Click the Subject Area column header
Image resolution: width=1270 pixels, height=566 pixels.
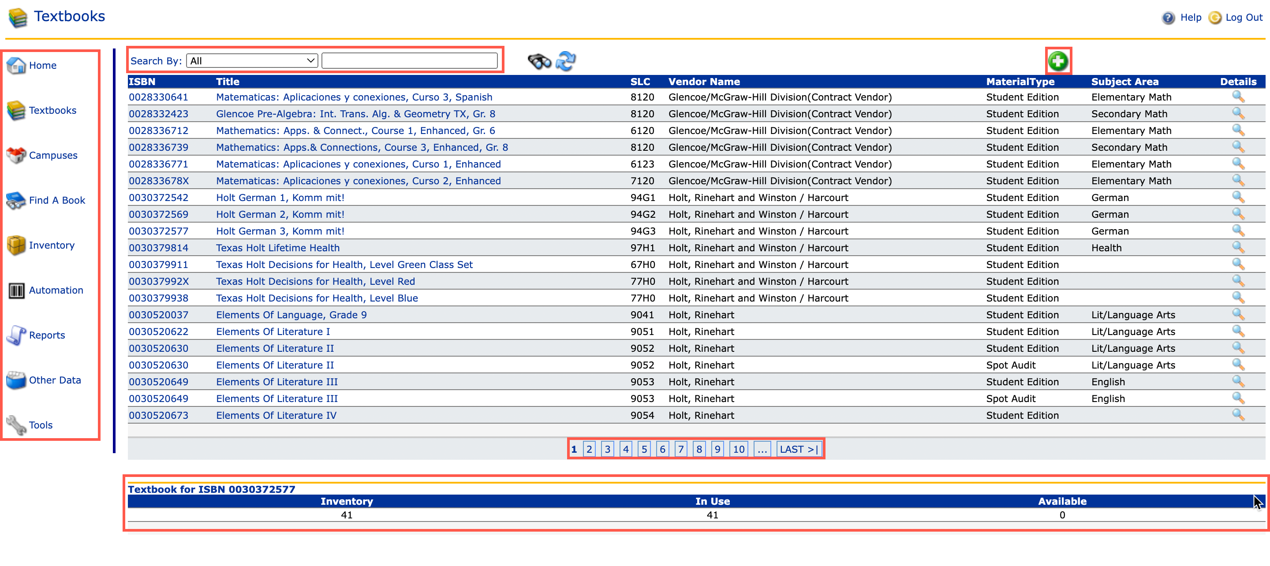point(1124,82)
